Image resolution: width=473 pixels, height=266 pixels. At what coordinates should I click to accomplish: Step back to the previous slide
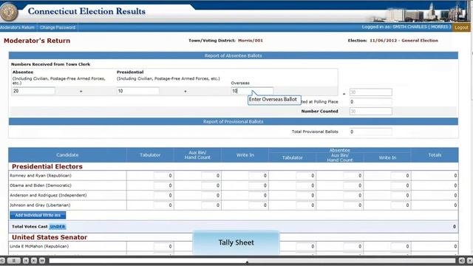tap(26, 261)
